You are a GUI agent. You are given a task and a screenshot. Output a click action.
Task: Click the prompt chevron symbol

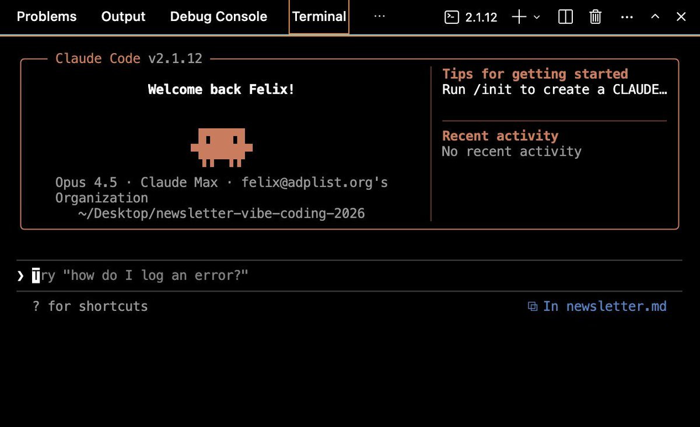click(20, 275)
